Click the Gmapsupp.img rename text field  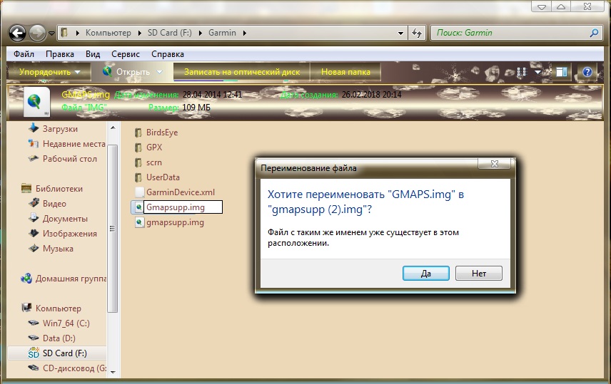[183, 207]
